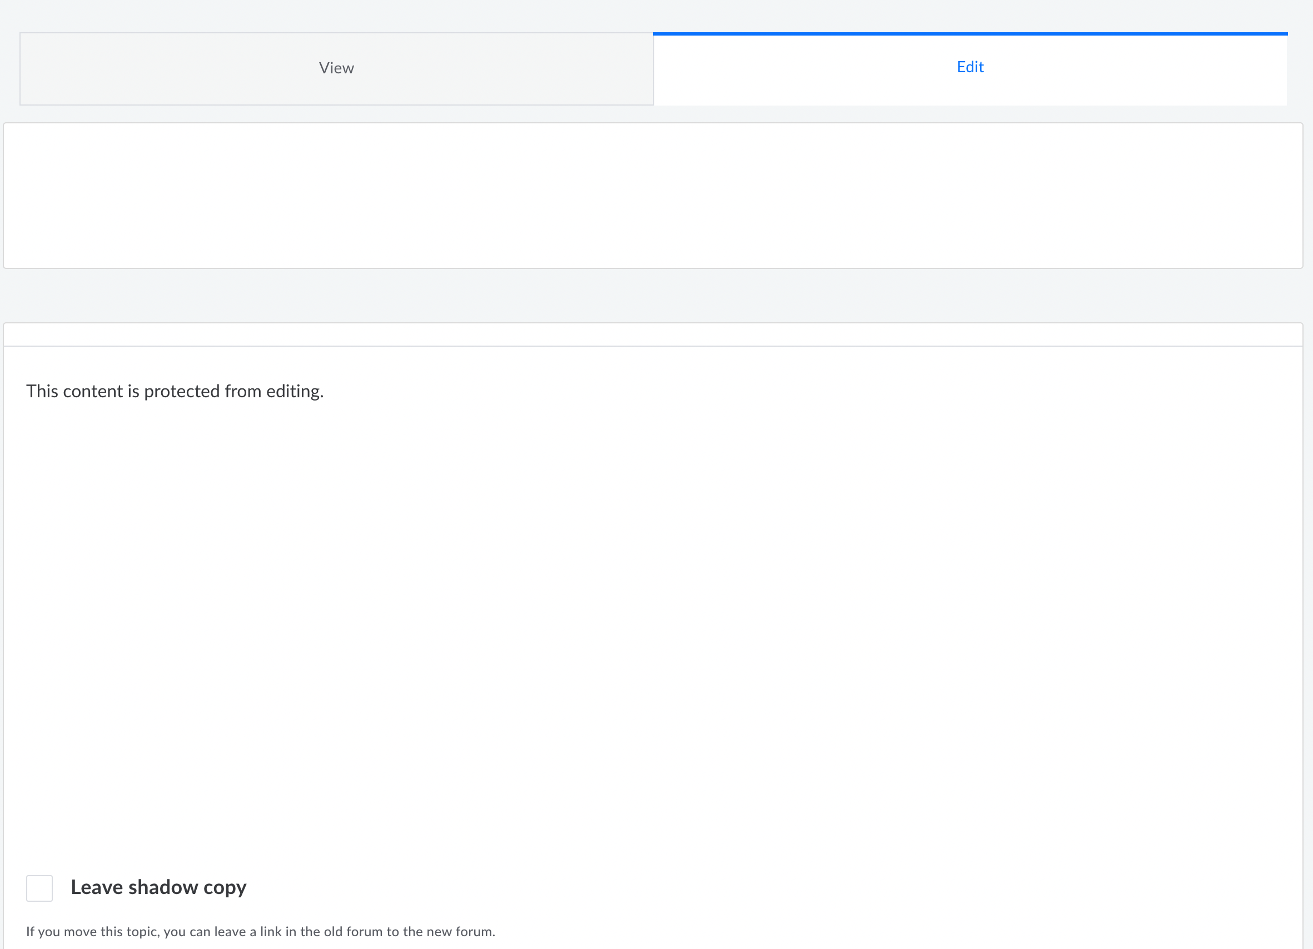
Task: Click the blue active bar above Edit
Action: coord(969,33)
